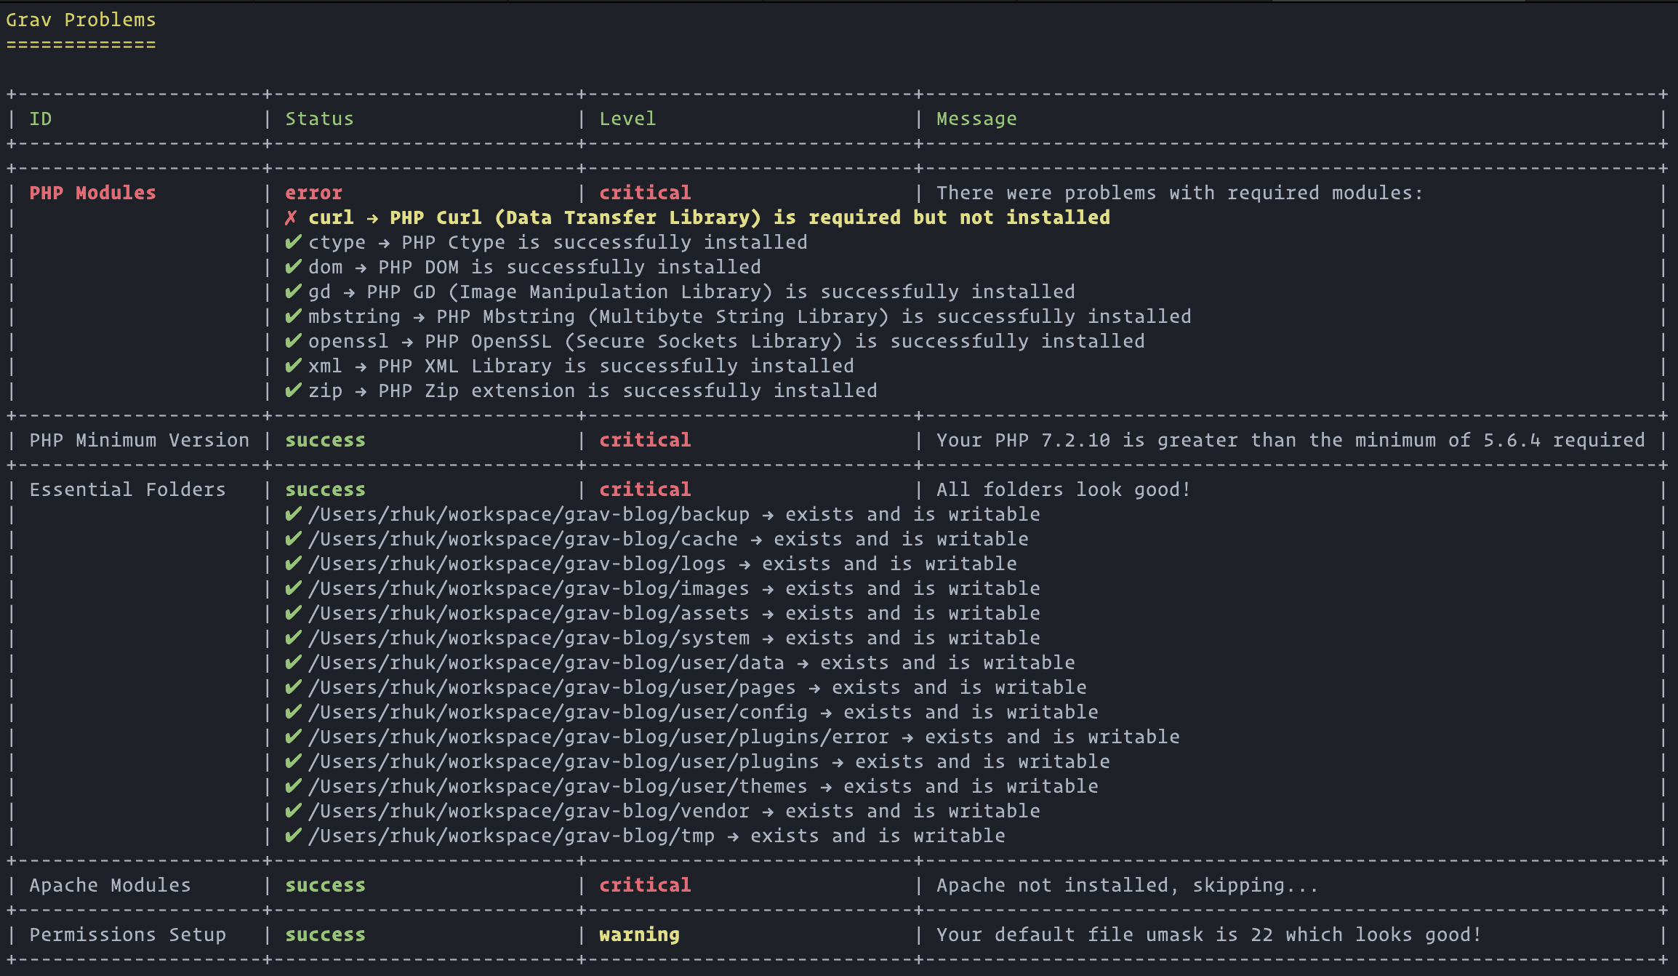Click the checkmark for grav-blog/cache folder
This screenshot has height=976, width=1678.
(293, 539)
